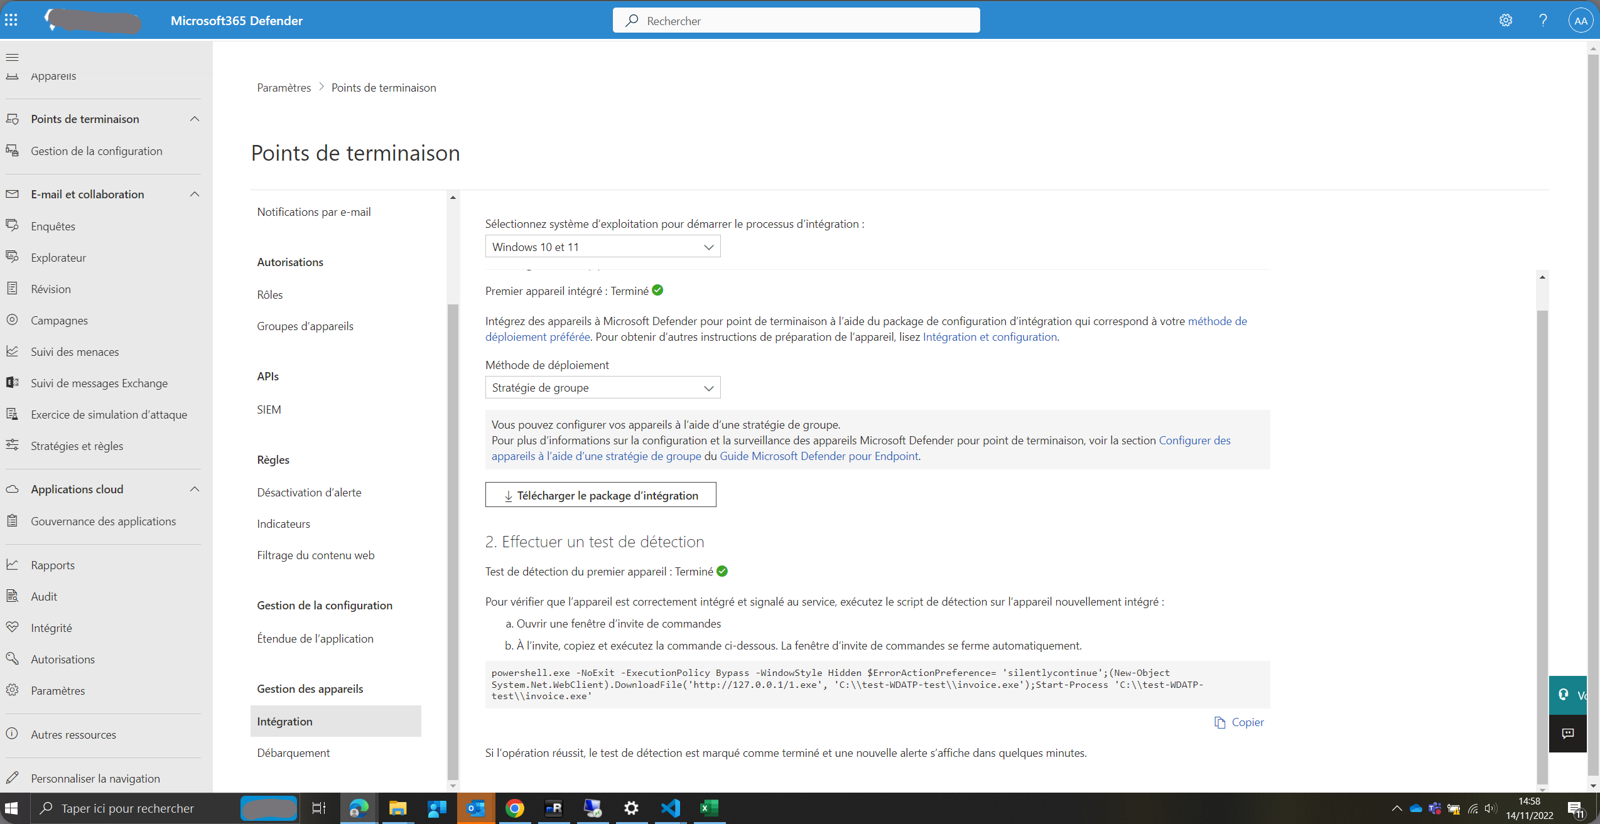Open the help question mark icon
1600x824 pixels.
coord(1542,20)
